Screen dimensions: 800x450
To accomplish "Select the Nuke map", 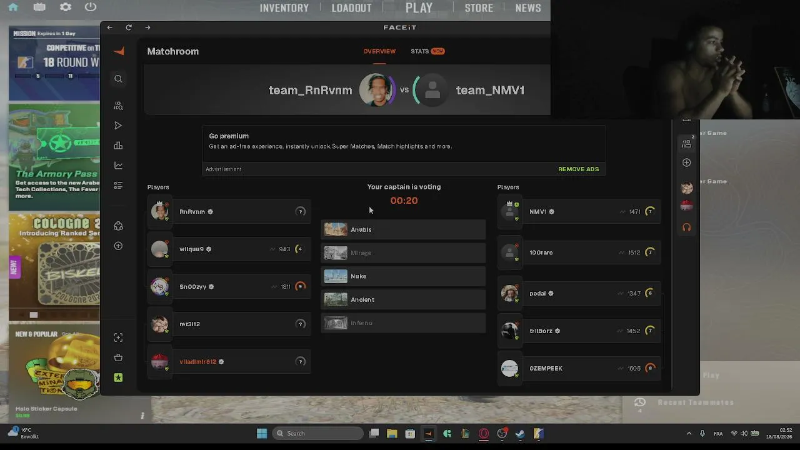I will tap(403, 276).
